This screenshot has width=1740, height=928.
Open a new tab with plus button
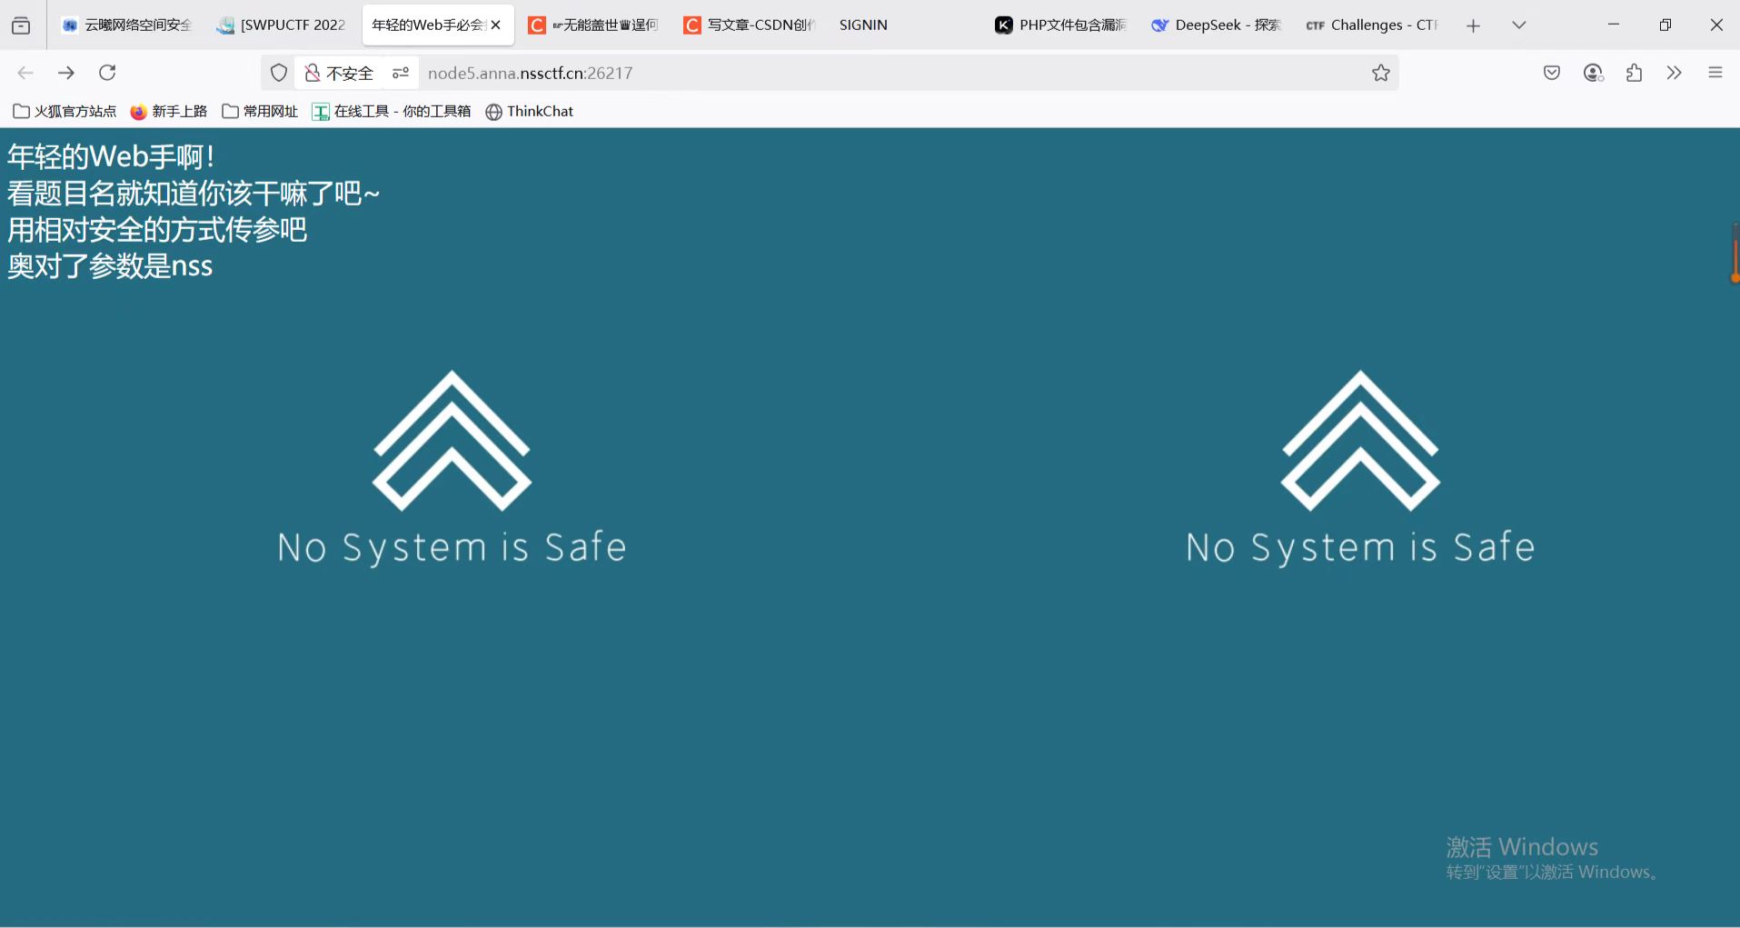[1473, 25]
